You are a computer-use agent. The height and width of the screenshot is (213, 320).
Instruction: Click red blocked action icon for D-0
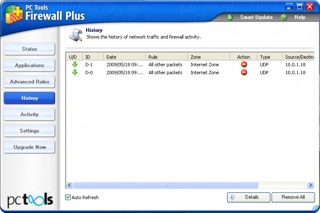coord(244,73)
